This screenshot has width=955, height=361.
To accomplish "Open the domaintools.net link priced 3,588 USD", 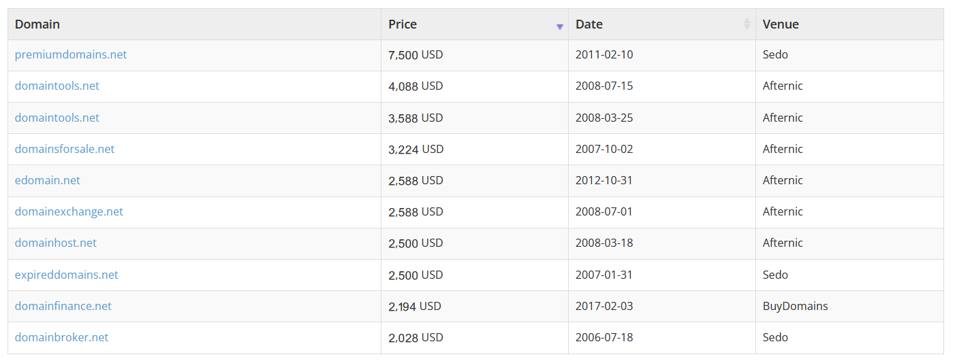I will click(57, 118).
